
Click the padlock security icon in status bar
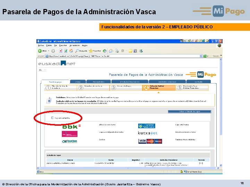click(182, 171)
